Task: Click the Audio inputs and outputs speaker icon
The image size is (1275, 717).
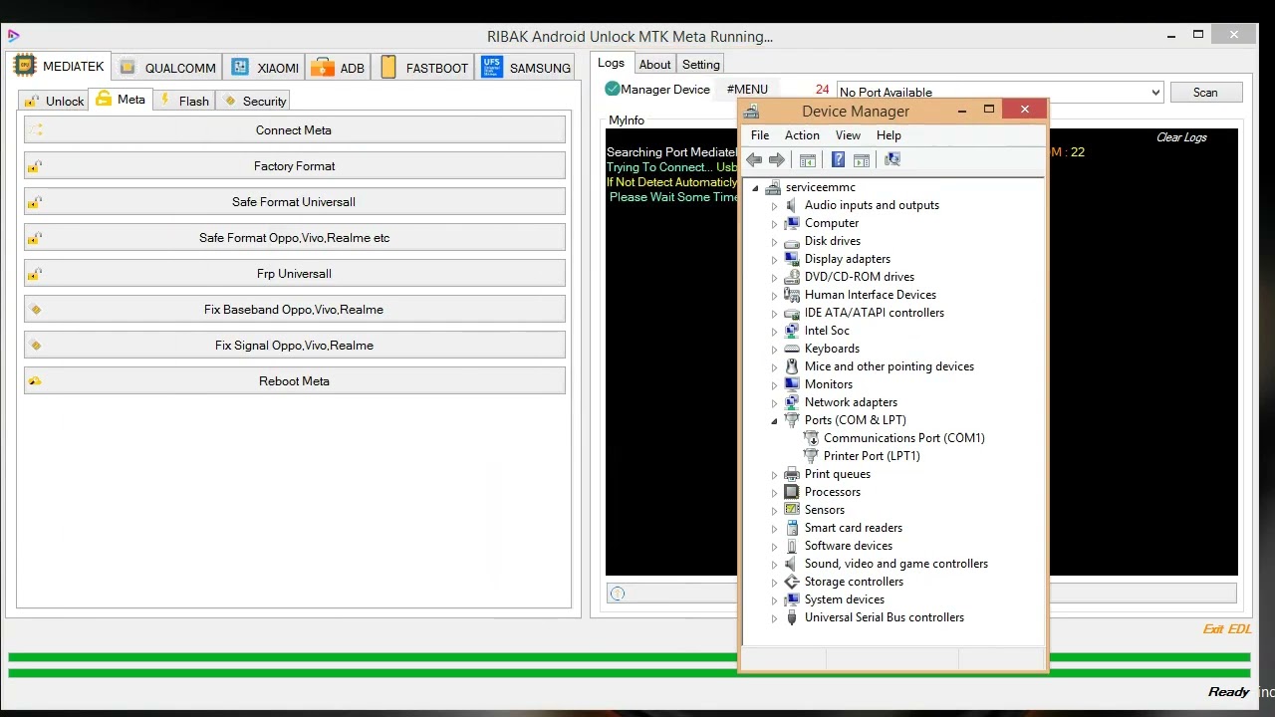Action: click(792, 205)
